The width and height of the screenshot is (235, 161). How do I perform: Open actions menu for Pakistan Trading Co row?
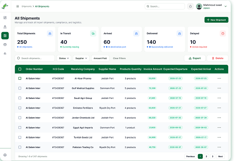pyautogui.click(x=219, y=147)
